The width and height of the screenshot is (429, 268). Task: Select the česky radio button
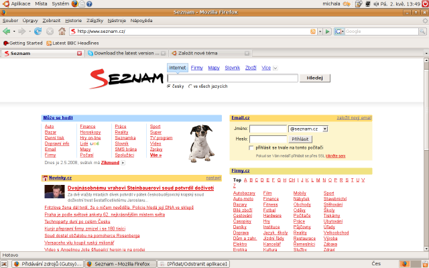click(169, 86)
